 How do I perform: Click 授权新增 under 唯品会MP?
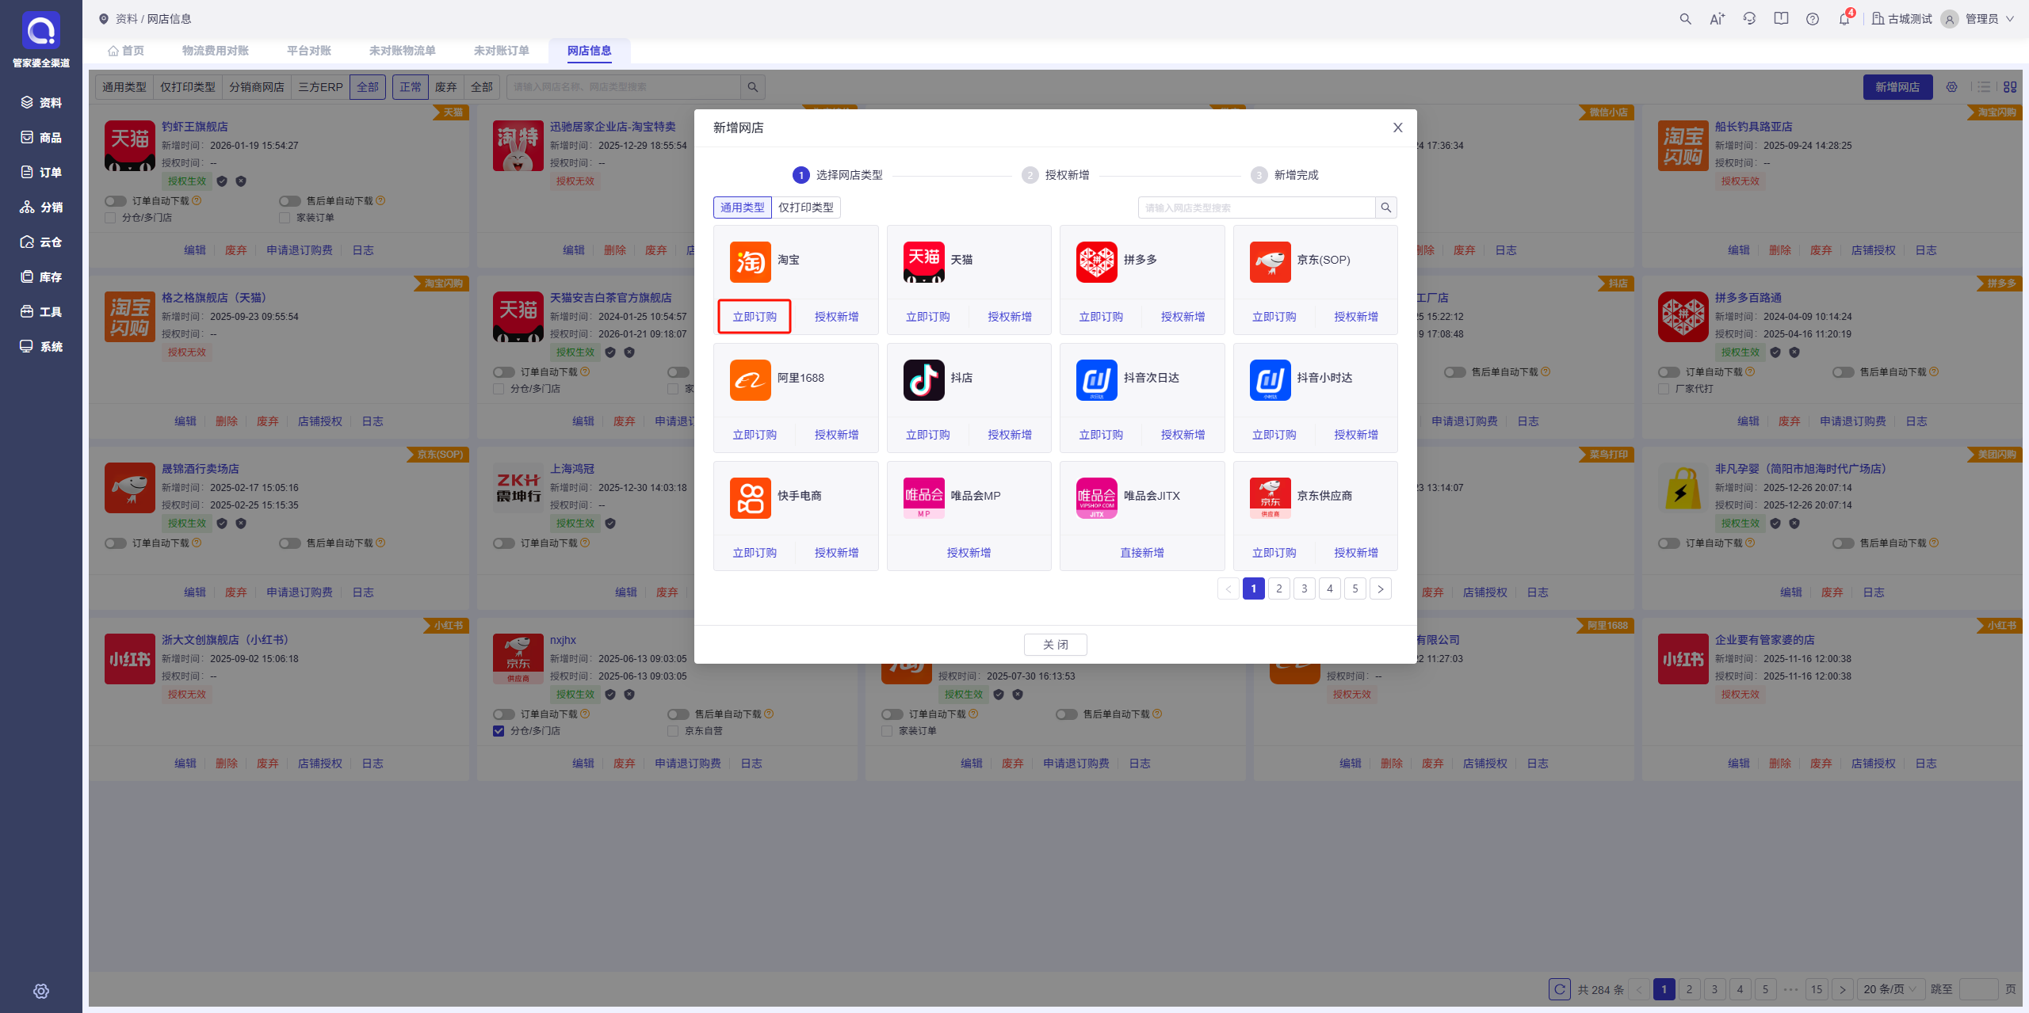969,553
